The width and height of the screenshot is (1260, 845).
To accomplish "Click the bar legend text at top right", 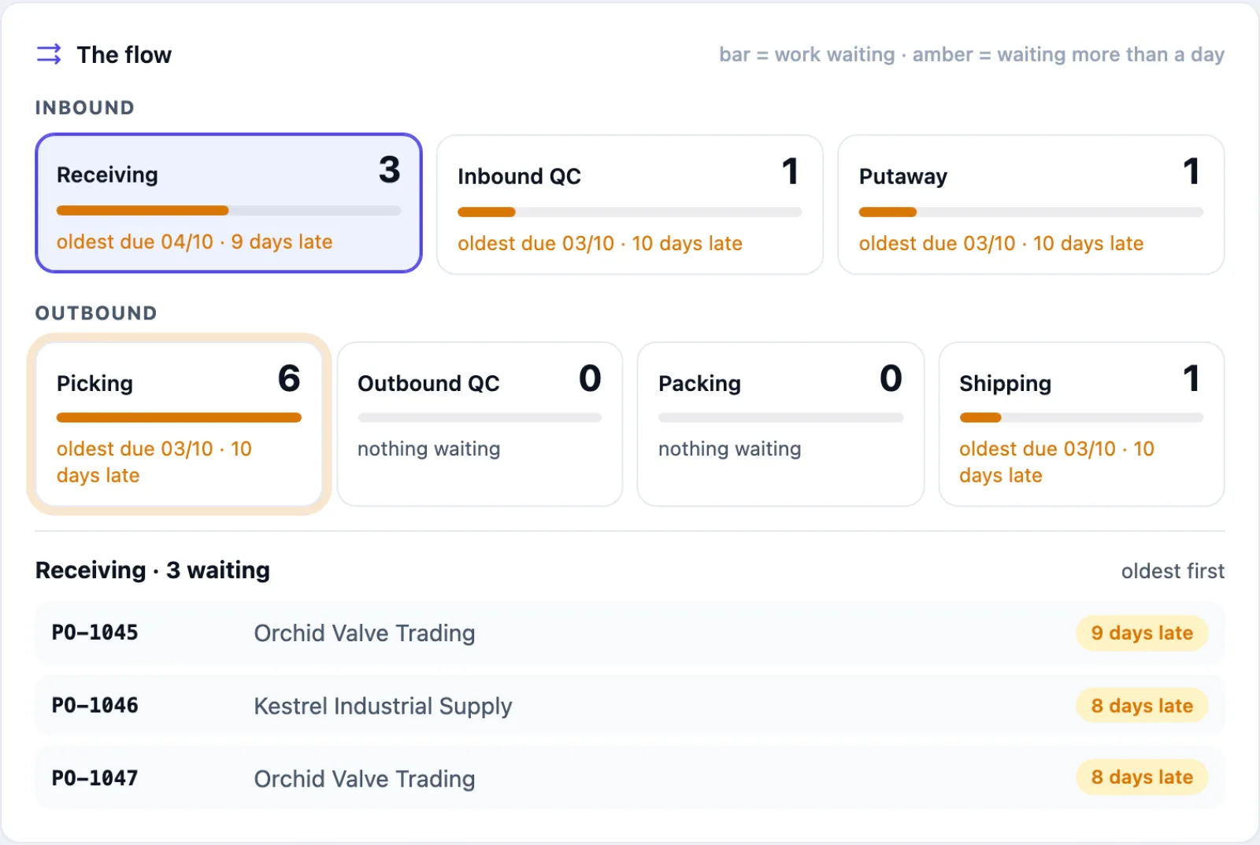I will click(x=972, y=54).
